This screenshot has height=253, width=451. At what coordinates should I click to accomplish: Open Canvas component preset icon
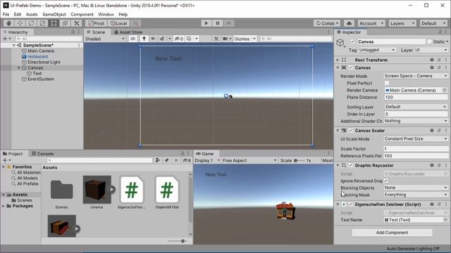(x=439, y=67)
